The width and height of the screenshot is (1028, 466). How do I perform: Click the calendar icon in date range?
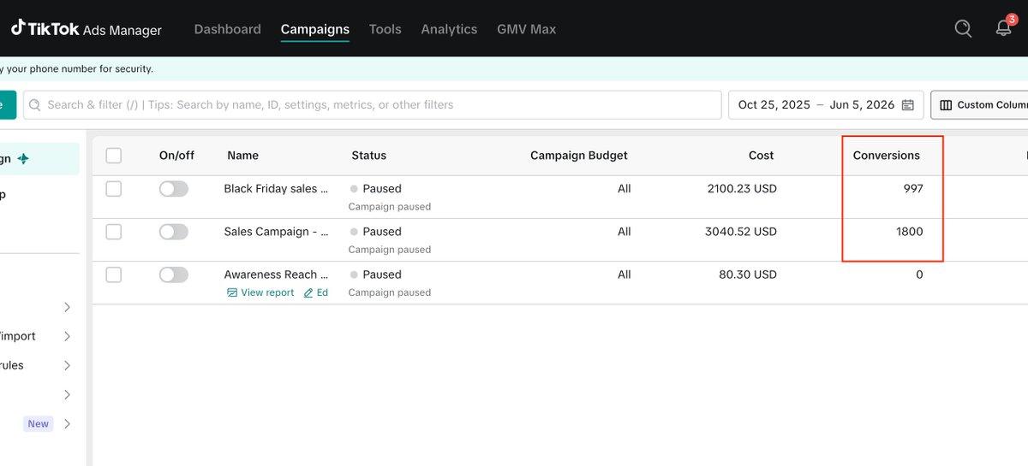pos(908,105)
